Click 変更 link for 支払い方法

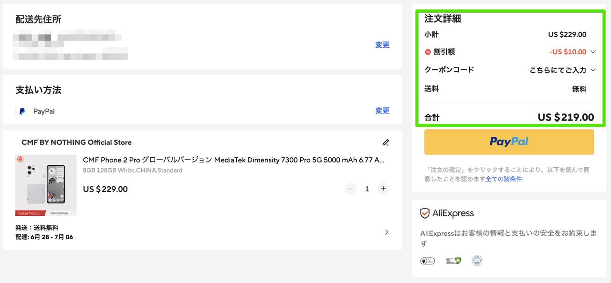[382, 111]
